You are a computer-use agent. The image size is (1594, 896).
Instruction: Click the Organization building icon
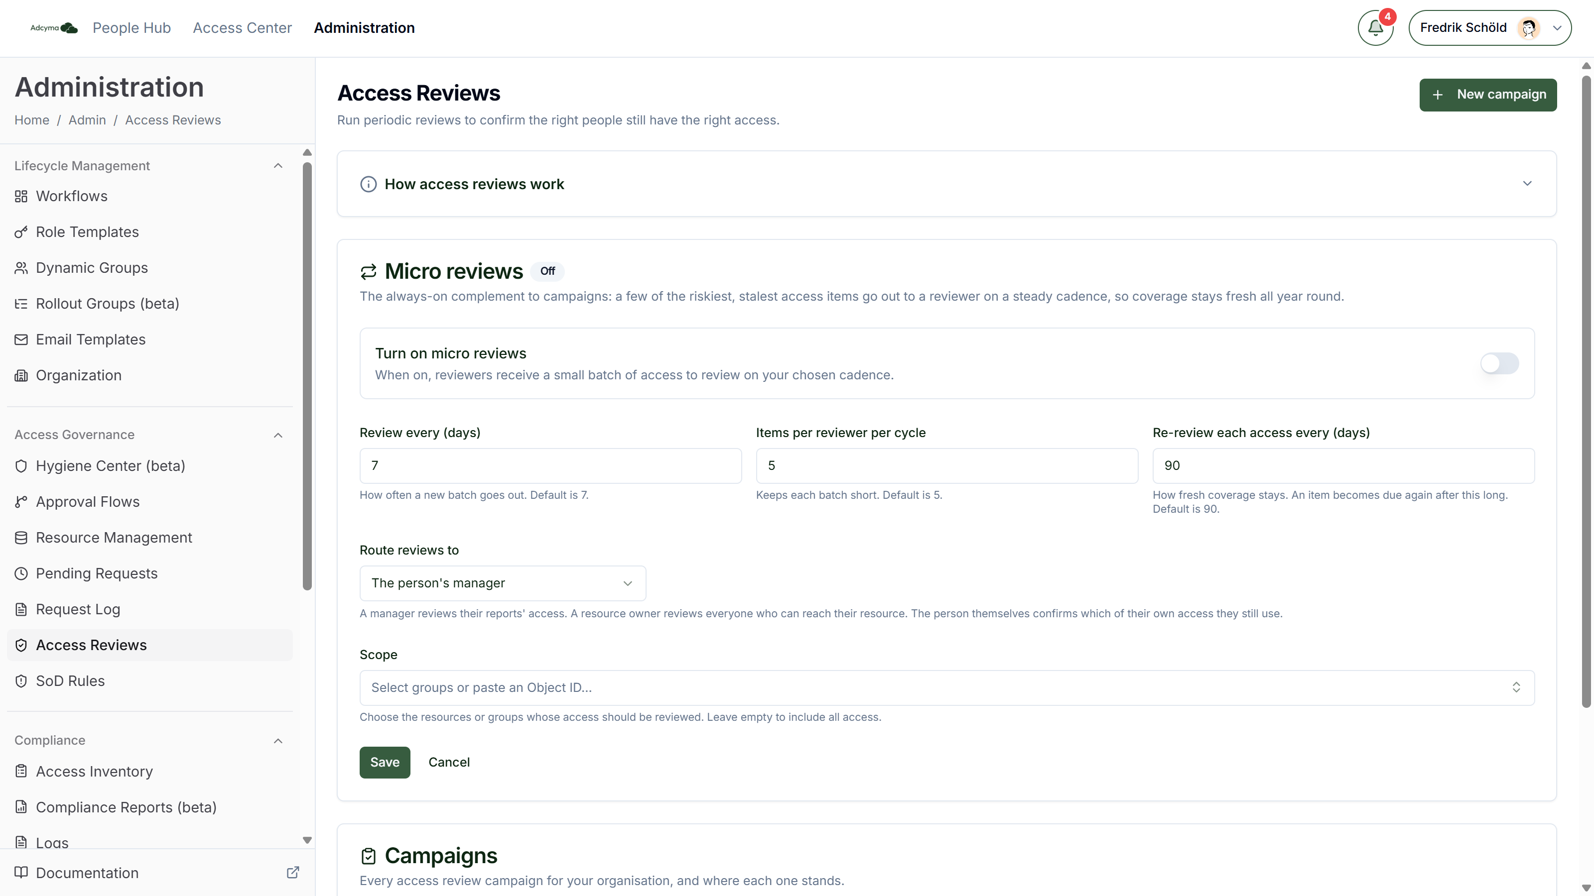click(x=21, y=375)
